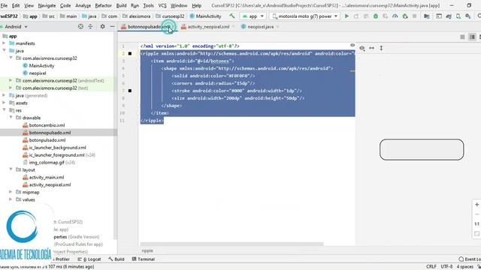Viewport: 481px width, 270px height.
Task: Open SDK Manager icon in toolbar
Action: click(467, 16)
